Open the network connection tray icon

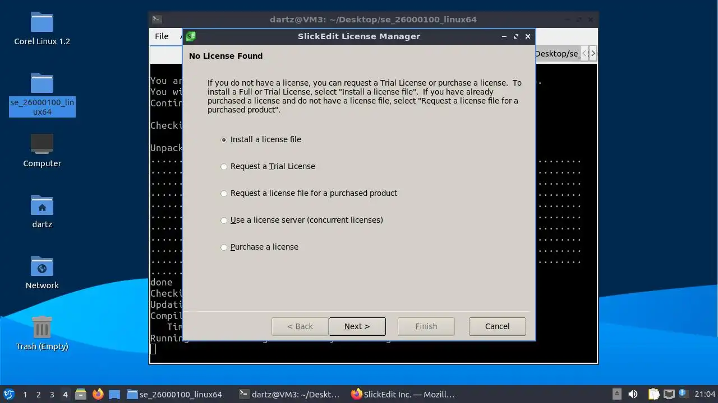coord(669,394)
